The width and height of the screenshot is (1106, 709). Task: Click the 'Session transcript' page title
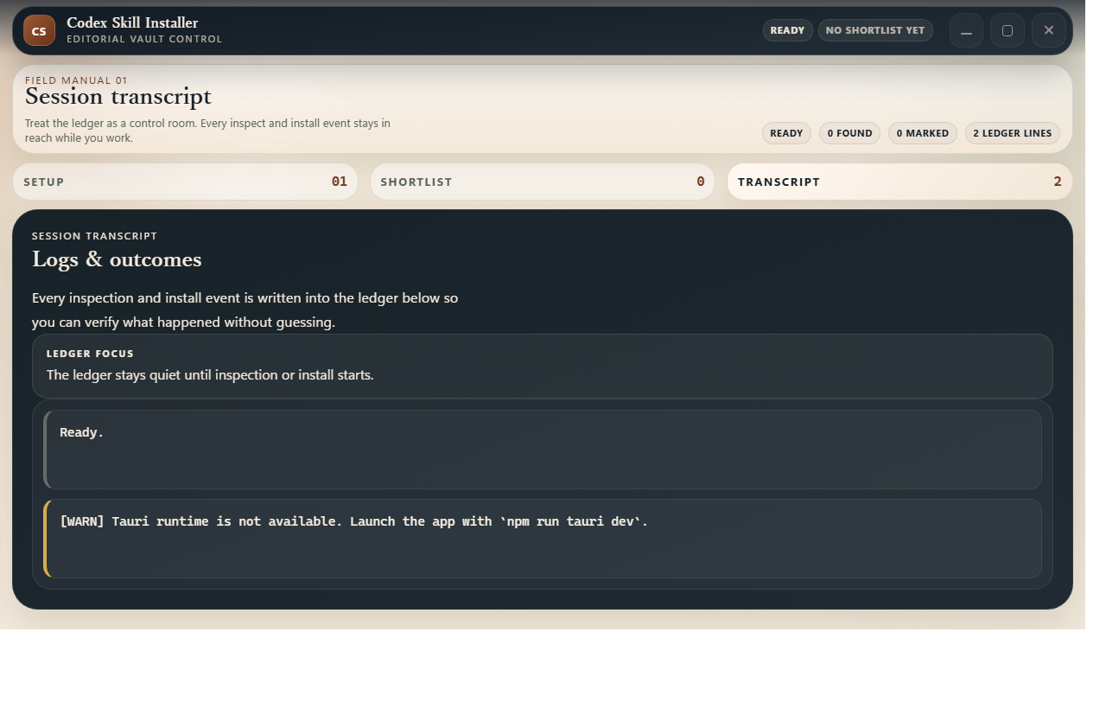(118, 96)
